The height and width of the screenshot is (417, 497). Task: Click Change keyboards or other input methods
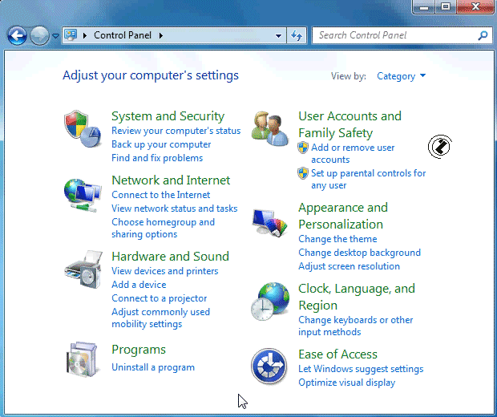[355, 326]
